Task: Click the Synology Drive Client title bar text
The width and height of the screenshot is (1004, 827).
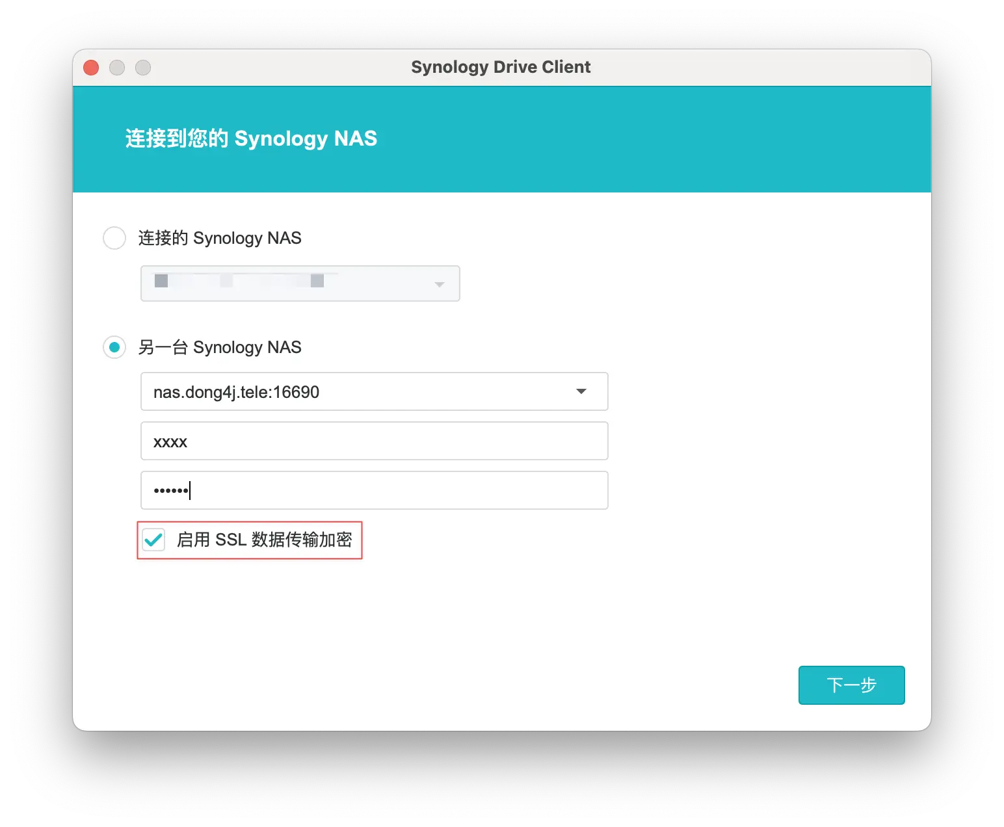Action: [501, 67]
